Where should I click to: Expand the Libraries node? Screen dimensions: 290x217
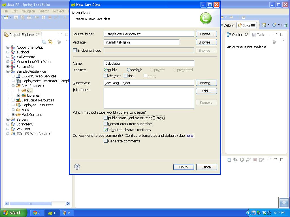point(18,96)
